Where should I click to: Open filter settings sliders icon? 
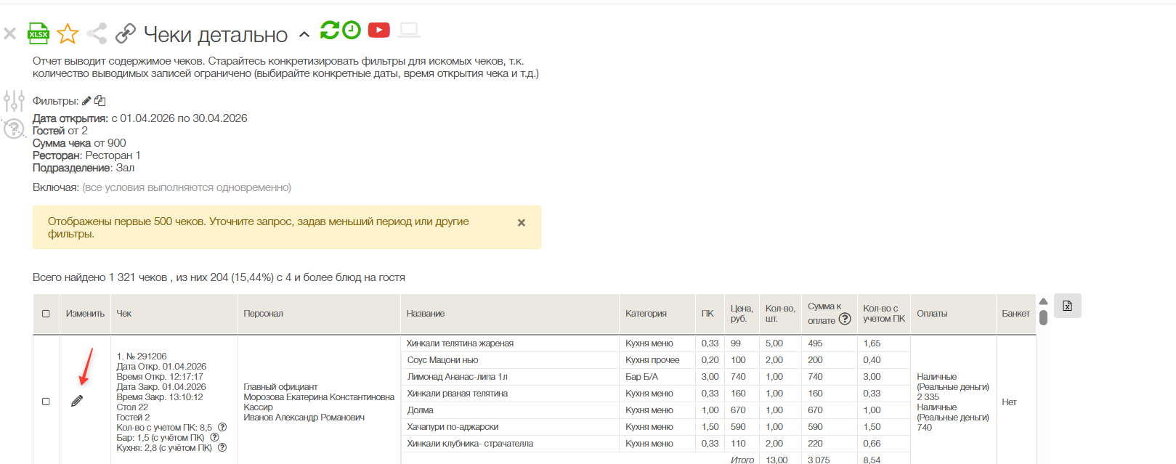point(14,101)
